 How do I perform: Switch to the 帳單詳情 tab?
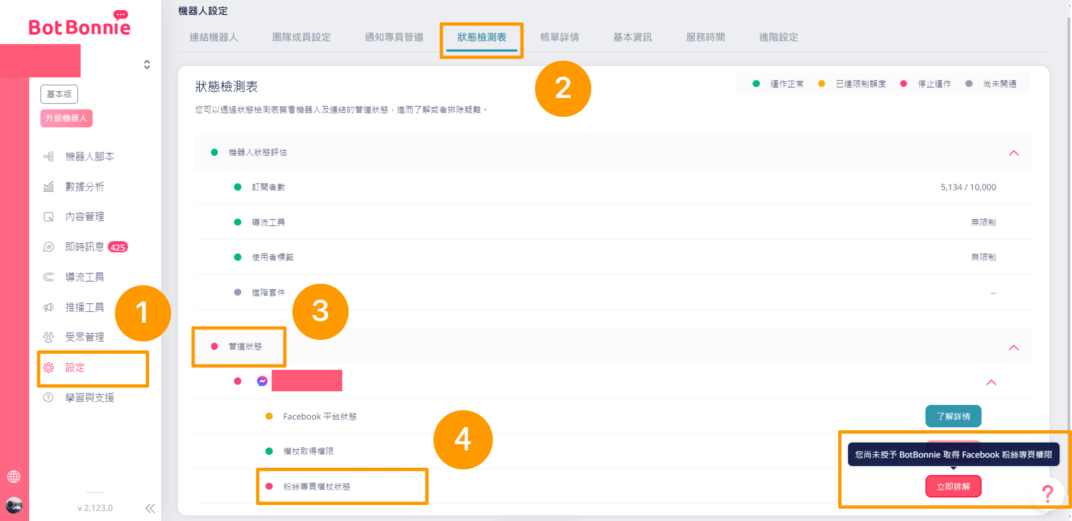559,37
